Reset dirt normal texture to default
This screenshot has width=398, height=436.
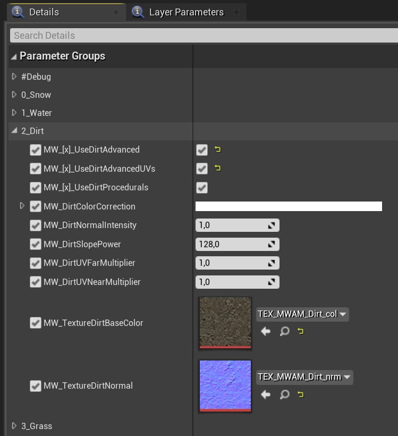pyautogui.click(x=301, y=395)
